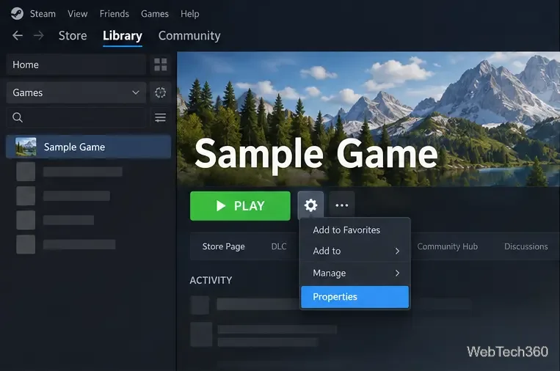Screen dimensions: 560x371
Task: Click the gear manage icon
Action: (310, 205)
